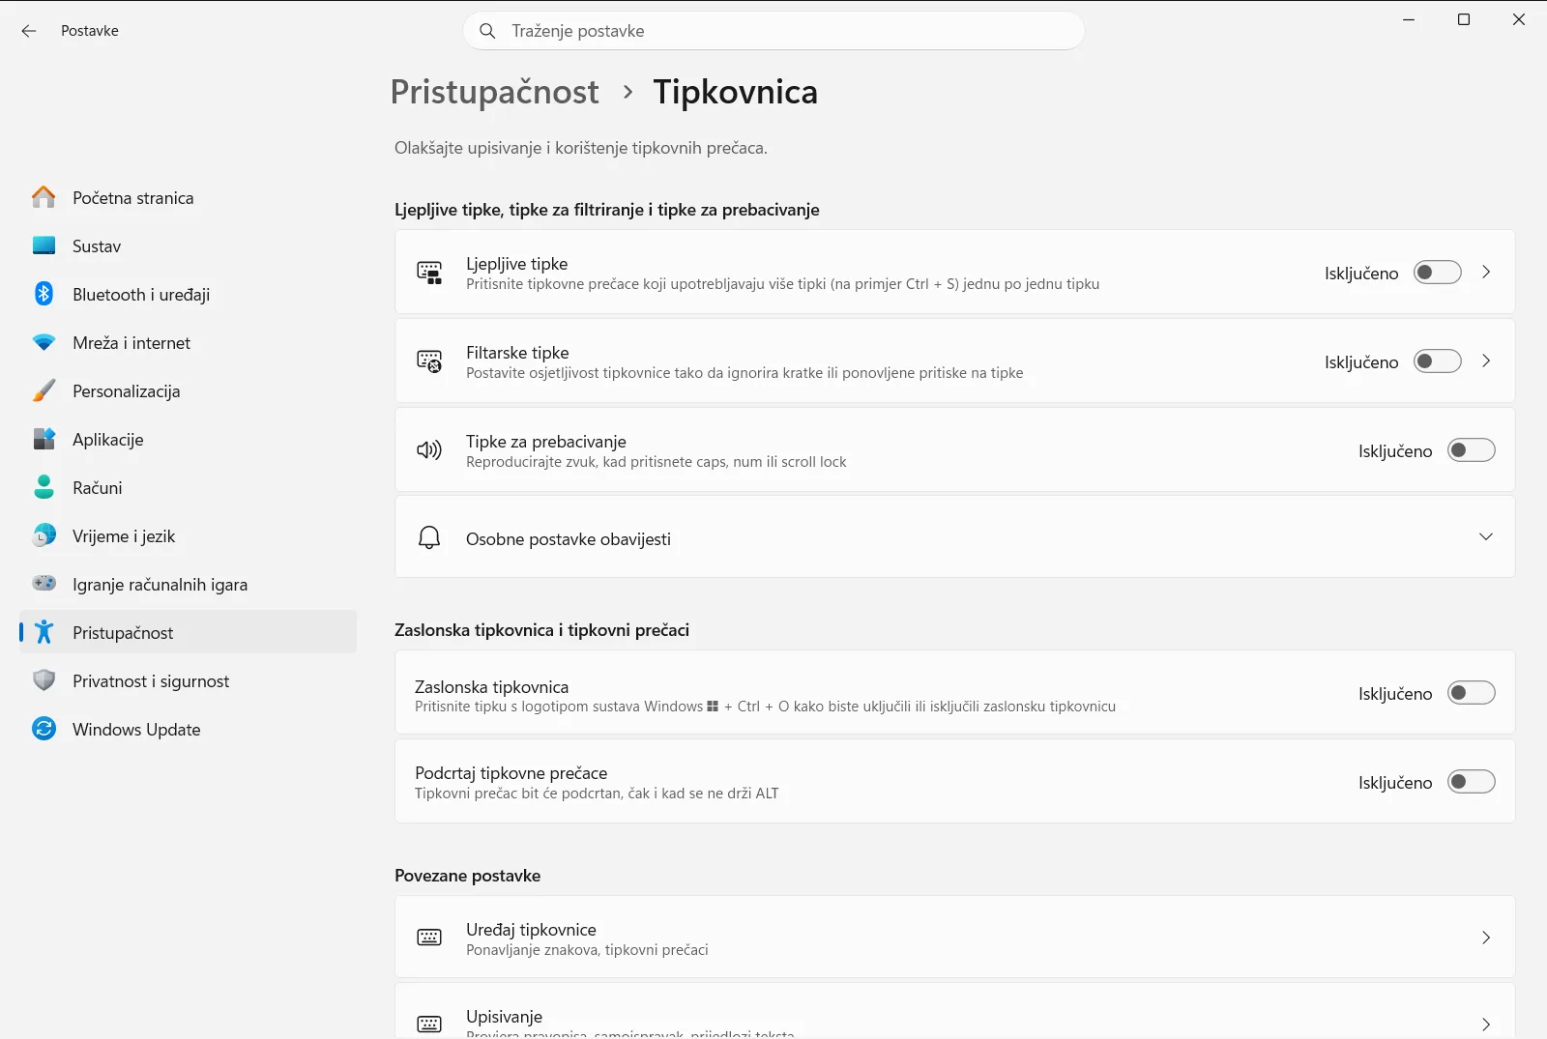Image resolution: width=1547 pixels, height=1039 pixels.
Task: Click the Početna stranica home icon
Action: pos(44,197)
